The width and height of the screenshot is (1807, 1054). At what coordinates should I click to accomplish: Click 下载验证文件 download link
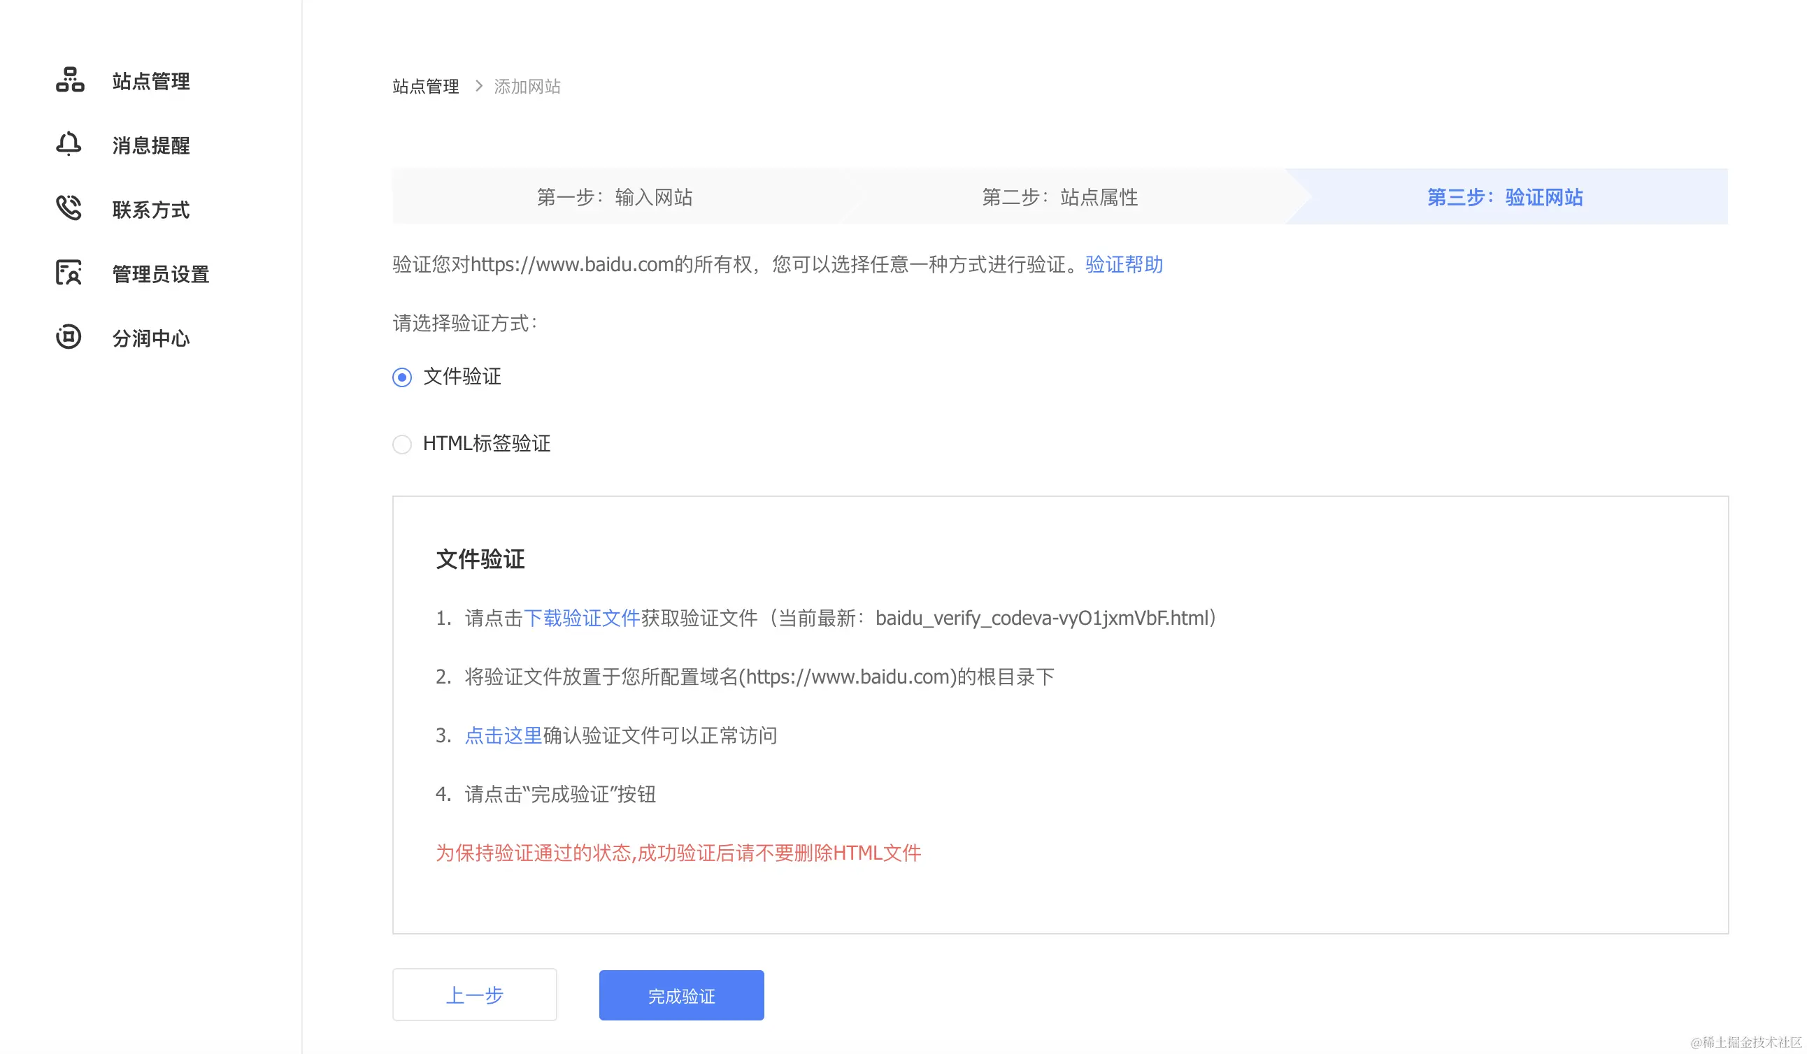pos(581,619)
